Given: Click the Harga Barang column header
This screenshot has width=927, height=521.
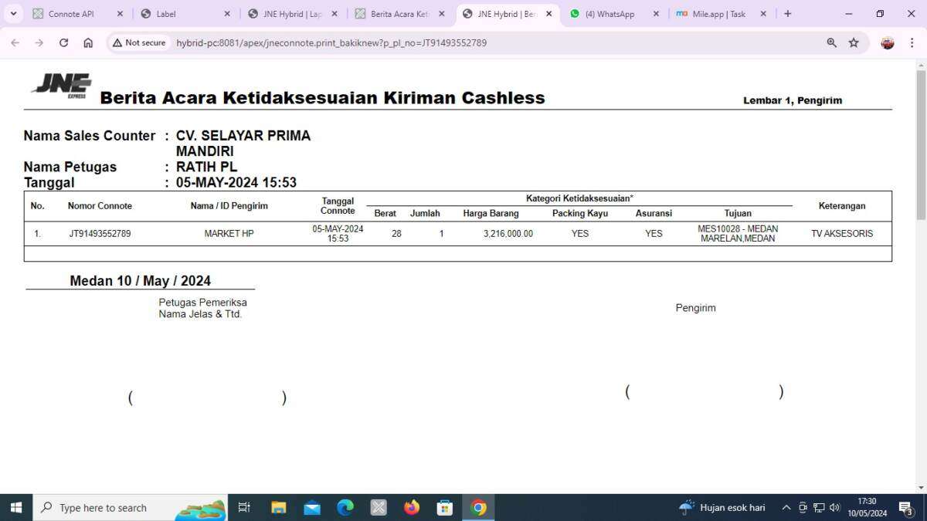Looking at the screenshot, I should [x=491, y=213].
